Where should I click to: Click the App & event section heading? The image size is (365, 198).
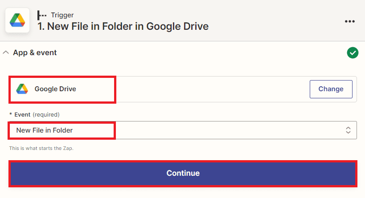[x=35, y=53]
